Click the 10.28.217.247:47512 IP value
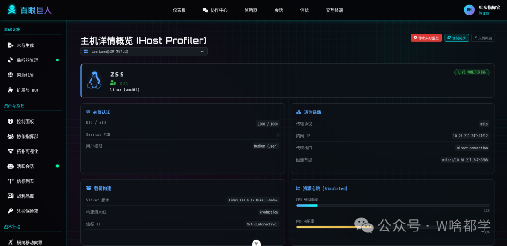 coord(470,136)
